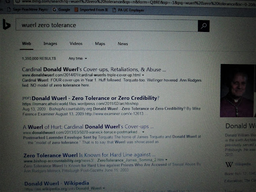Click the www.donaldwuerl.com/2014/01 URL text
Screen dimensions: 256x192
[x=81, y=75]
